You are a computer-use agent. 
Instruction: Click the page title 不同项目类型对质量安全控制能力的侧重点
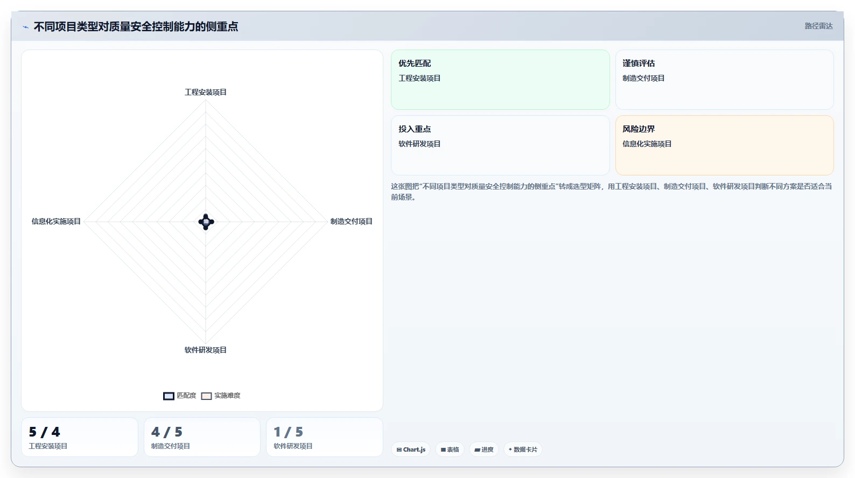point(136,26)
